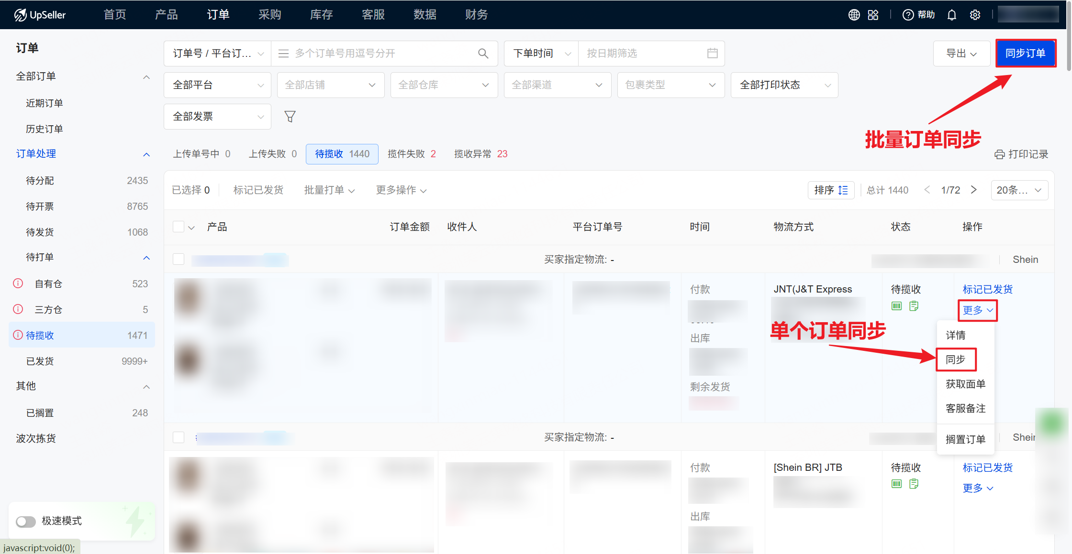Click the 按日期筛选 date input
Screen dimensions: 1072x554
651,54
